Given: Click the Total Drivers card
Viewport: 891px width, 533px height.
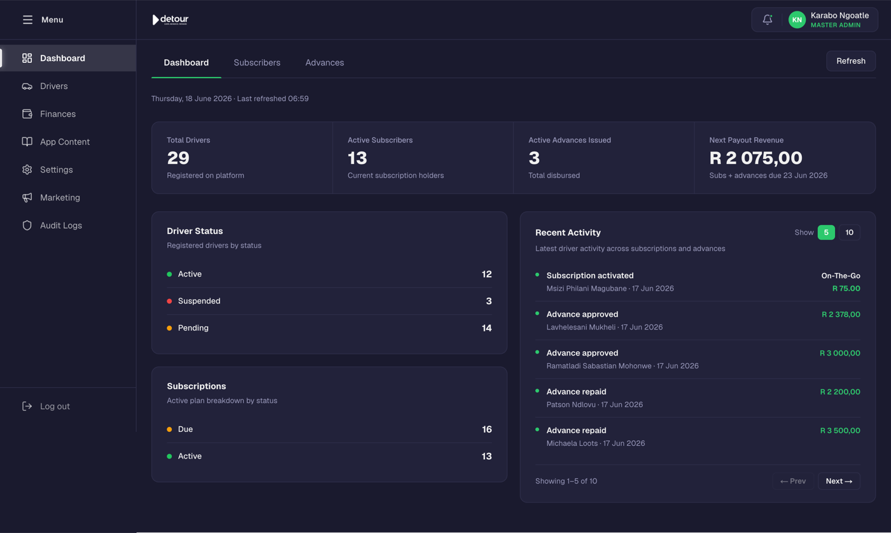Looking at the screenshot, I should [x=242, y=158].
